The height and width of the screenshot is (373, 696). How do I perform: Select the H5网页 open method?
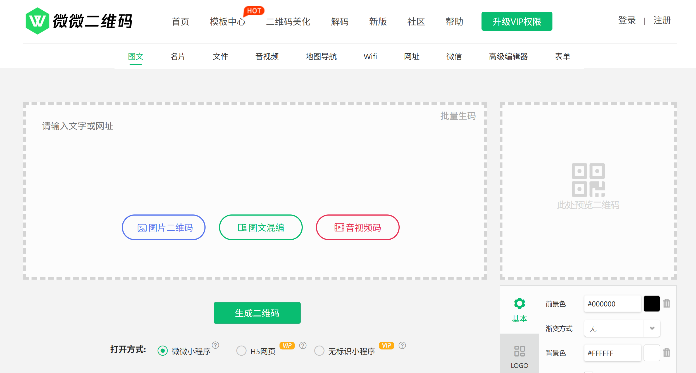(x=241, y=351)
